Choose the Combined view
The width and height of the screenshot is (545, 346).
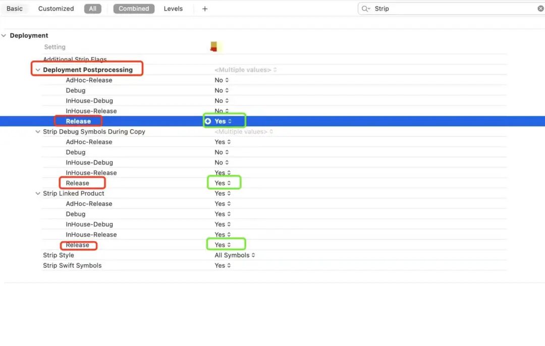point(134,9)
